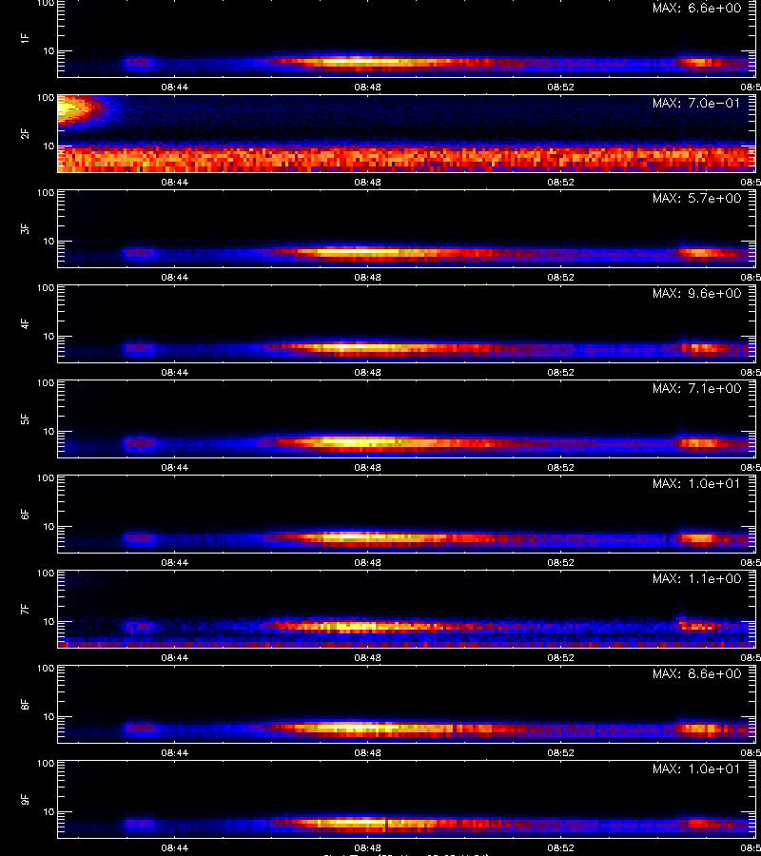
Task: Select the 08:52 tick under the 9F panel
Action: [x=560, y=847]
